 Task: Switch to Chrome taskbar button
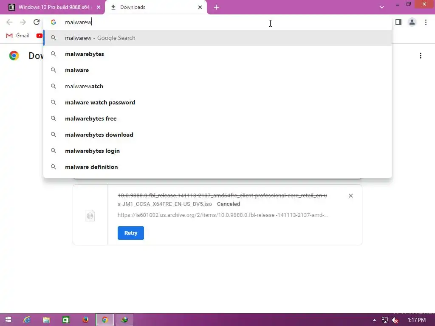click(x=105, y=320)
